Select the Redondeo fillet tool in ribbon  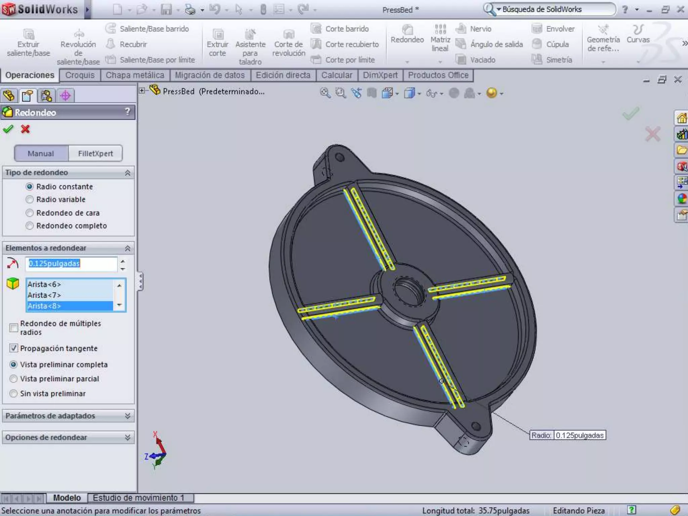[x=407, y=30]
